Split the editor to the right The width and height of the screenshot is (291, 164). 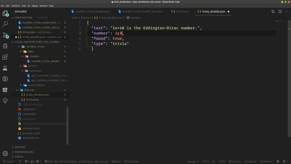(280, 11)
